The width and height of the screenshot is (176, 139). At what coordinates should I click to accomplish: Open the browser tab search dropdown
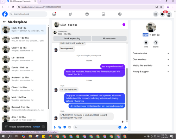(x=2, y=1)
